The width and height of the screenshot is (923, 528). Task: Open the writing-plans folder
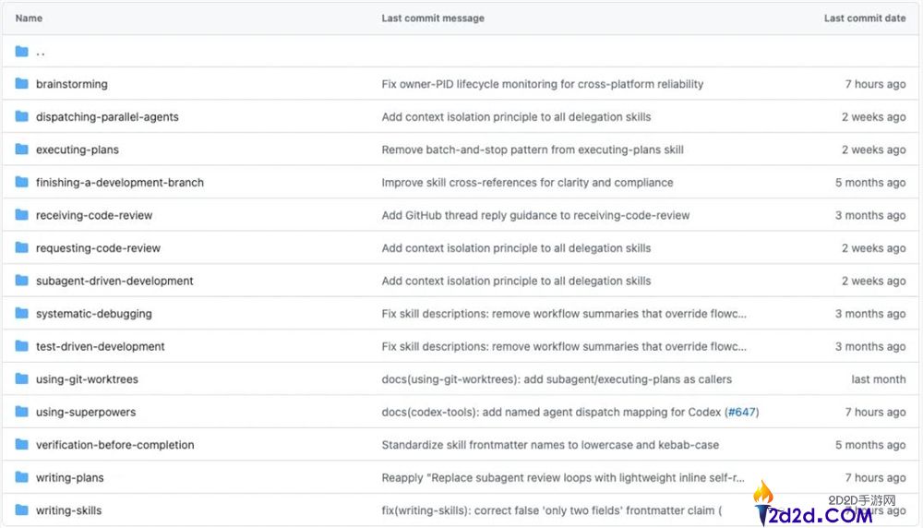(x=70, y=477)
